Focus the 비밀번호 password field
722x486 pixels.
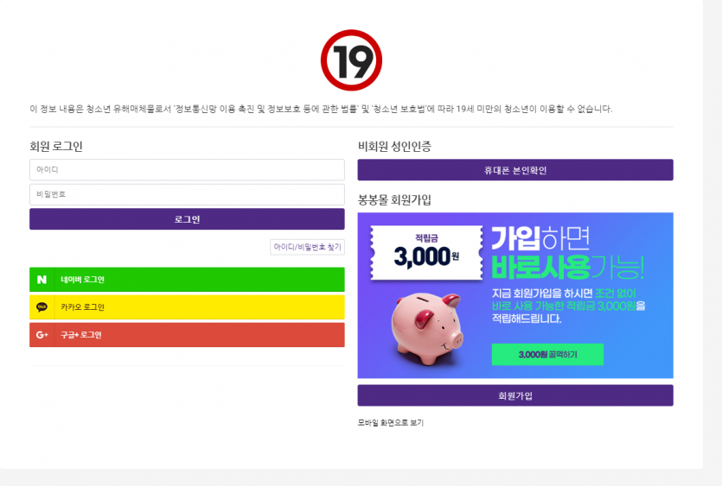click(x=187, y=194)
